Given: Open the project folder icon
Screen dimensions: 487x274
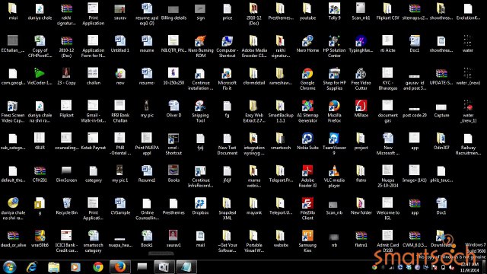Looking at the screenshot, I should [x=361, y=141].
